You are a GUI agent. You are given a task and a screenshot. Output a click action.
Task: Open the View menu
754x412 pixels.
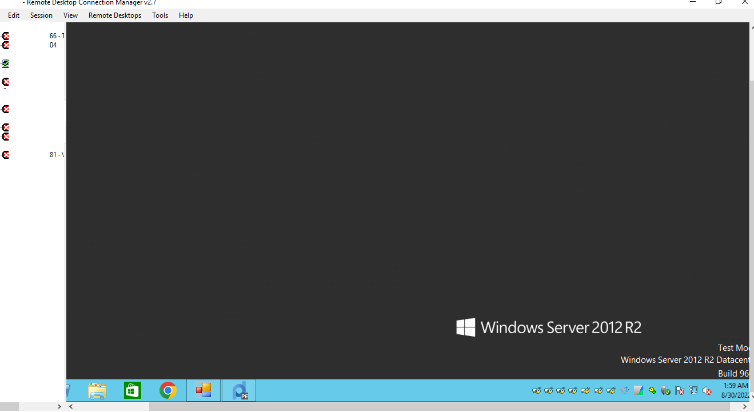(x=71, y=15)
